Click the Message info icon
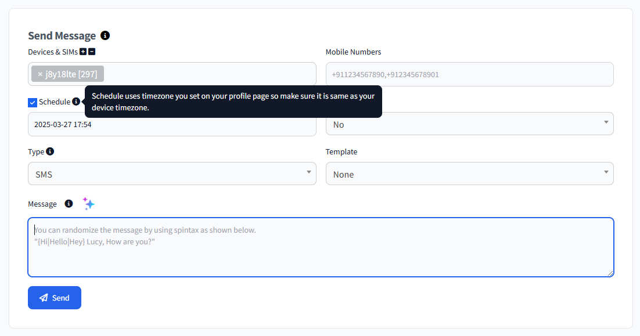 click(69, 203)
